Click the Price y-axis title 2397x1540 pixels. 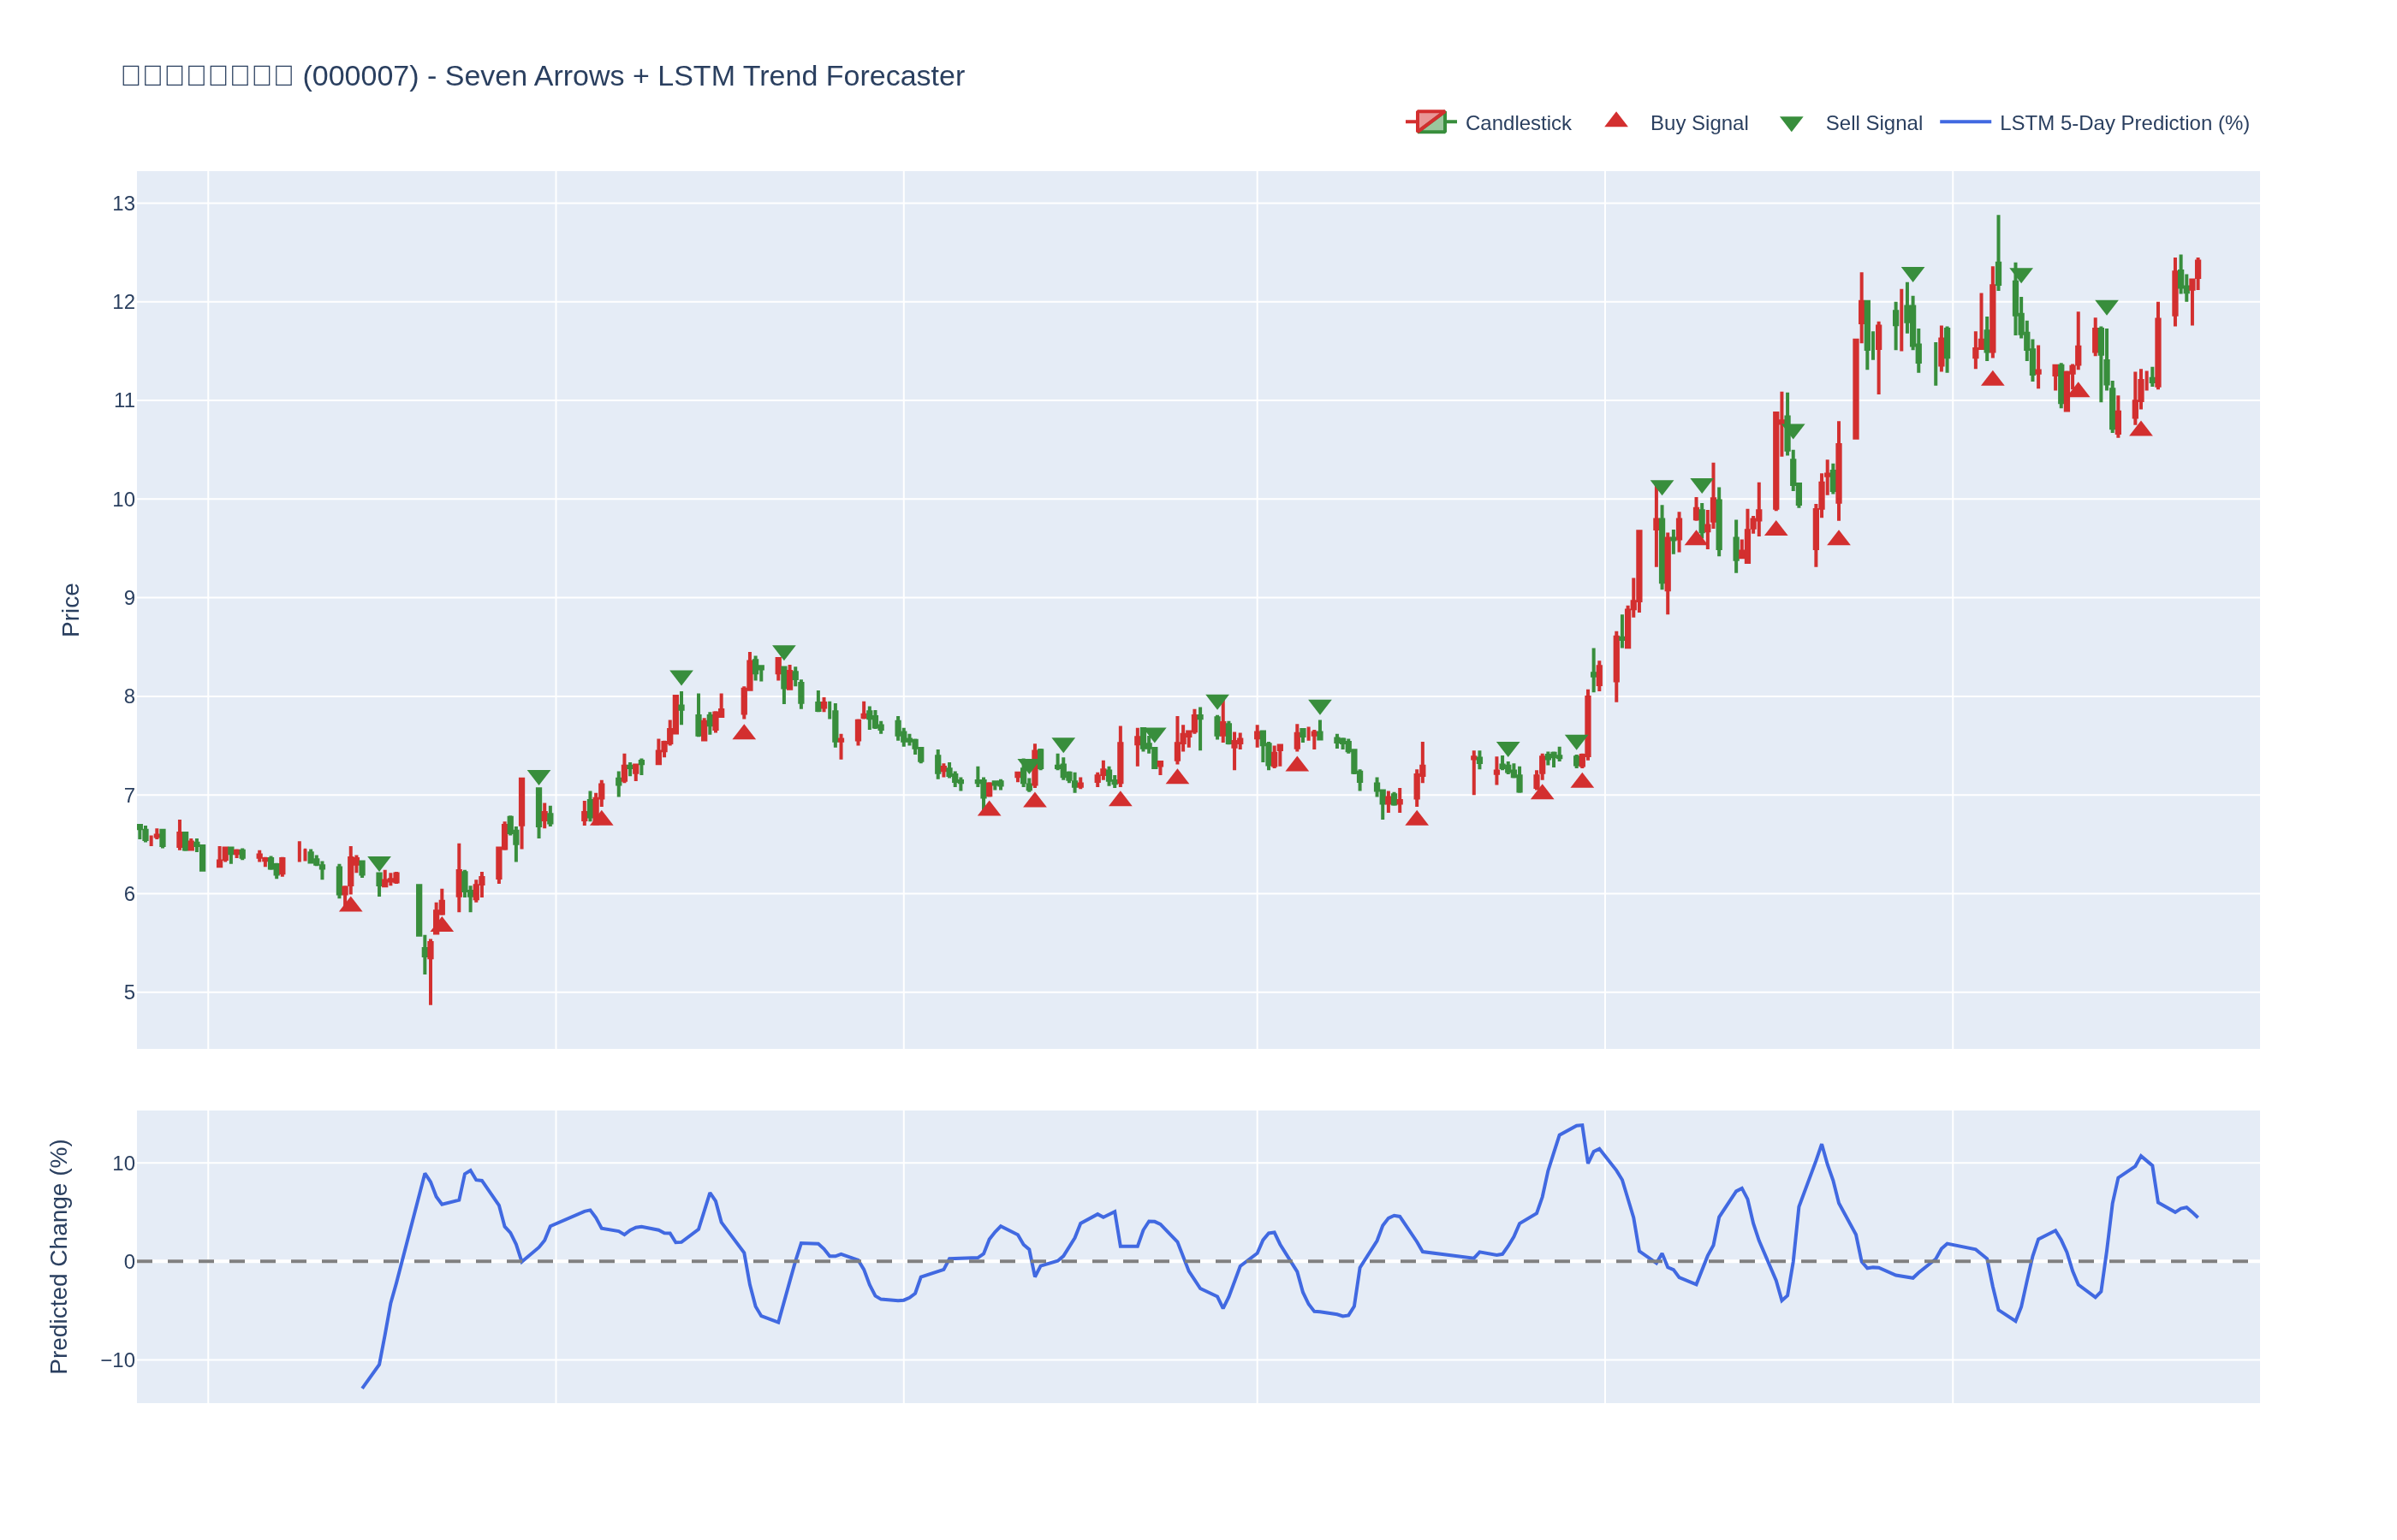pyautogui.click(x=70, y=609)
